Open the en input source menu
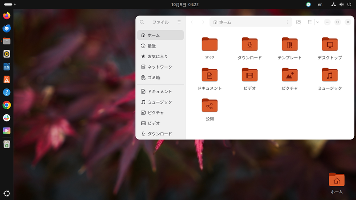This screenshot has height=200, width=356. point(320,4)
